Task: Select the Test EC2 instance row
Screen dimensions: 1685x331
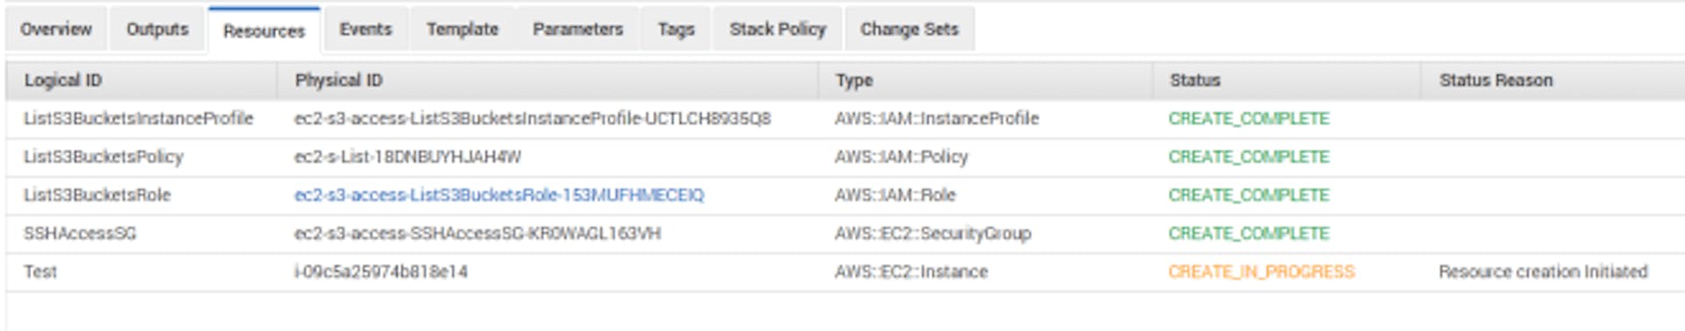Action: pyautogui.click(x=845, y=272)
